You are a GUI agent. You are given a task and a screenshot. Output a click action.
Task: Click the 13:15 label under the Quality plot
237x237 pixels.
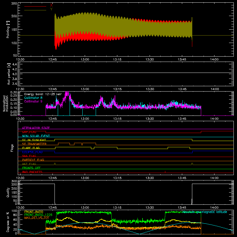pos(117,208)
